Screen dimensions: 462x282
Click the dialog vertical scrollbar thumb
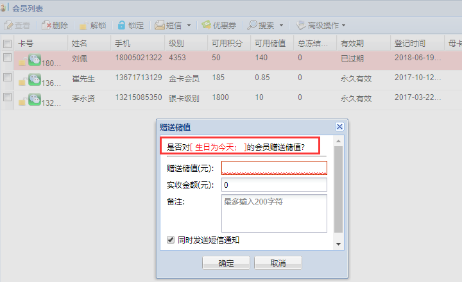click(x=339, y=190)
